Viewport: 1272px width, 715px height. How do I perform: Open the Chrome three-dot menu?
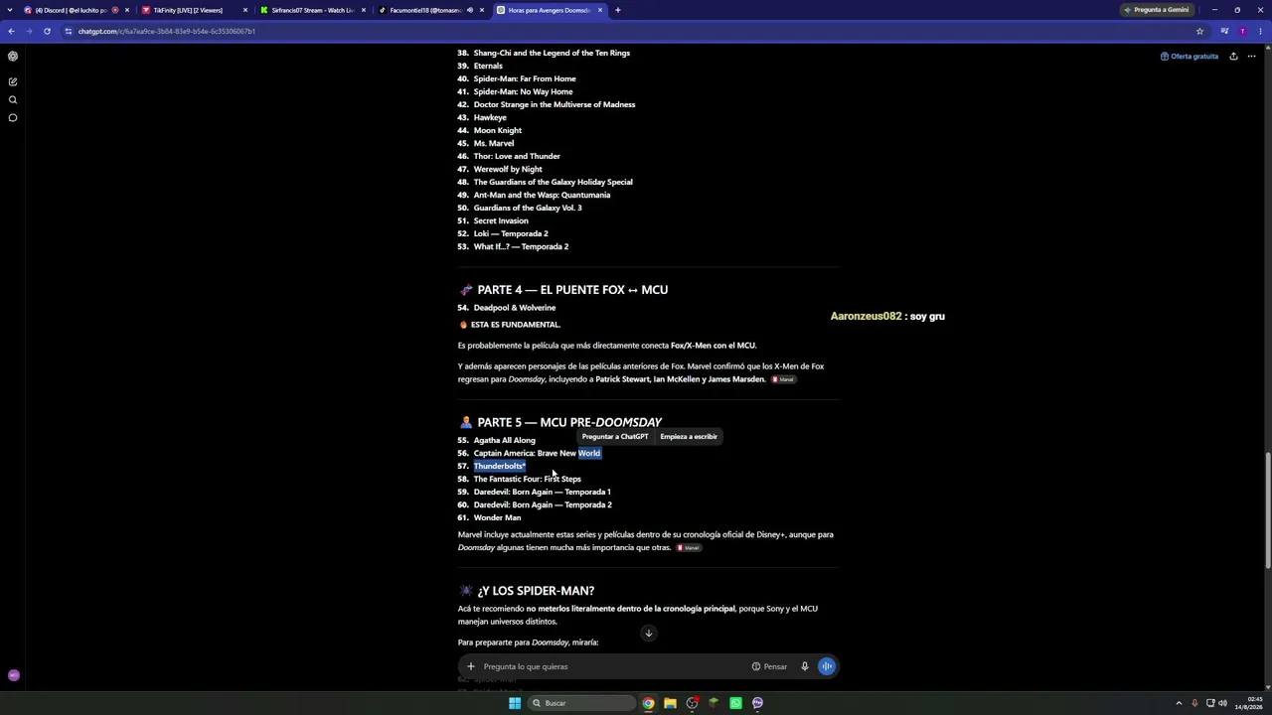click(x=1260, y=31)
